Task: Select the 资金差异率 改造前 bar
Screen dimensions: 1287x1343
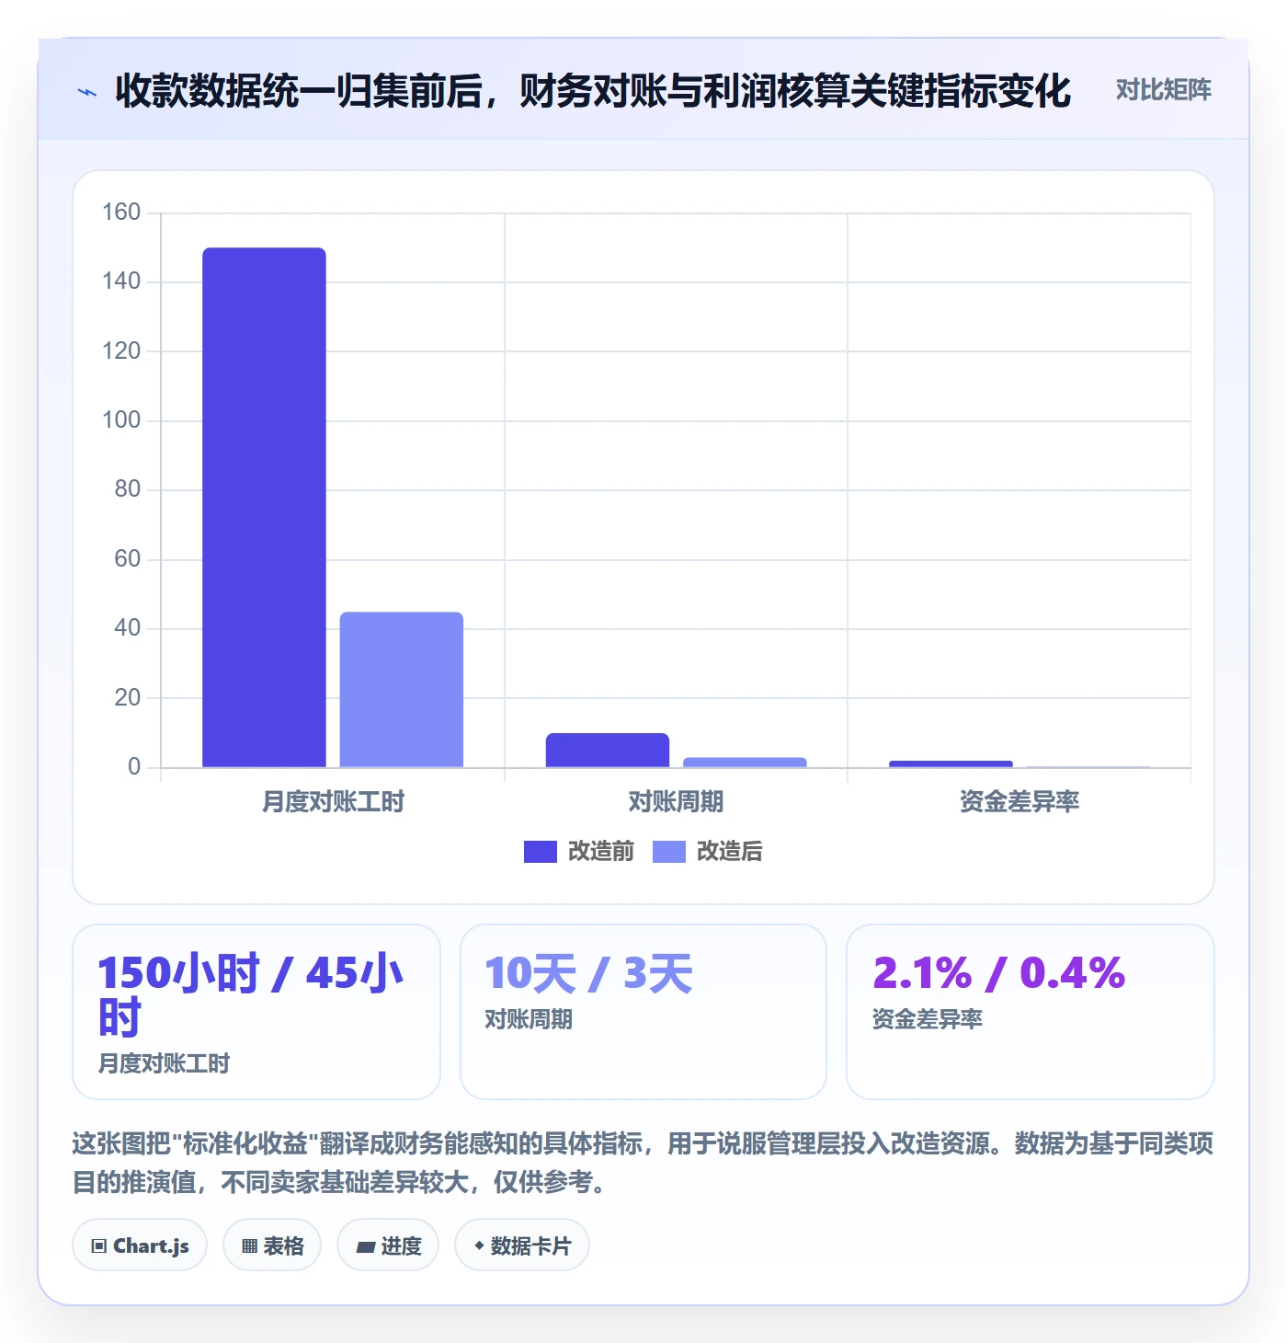Action: coord(951,763)
